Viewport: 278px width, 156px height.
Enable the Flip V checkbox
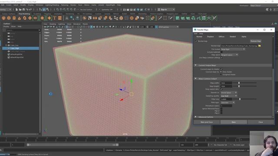(221, 113)
